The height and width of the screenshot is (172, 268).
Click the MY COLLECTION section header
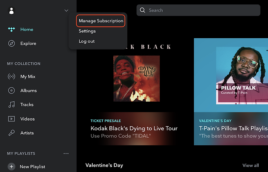pyautogui.click(x=24, y=64)
